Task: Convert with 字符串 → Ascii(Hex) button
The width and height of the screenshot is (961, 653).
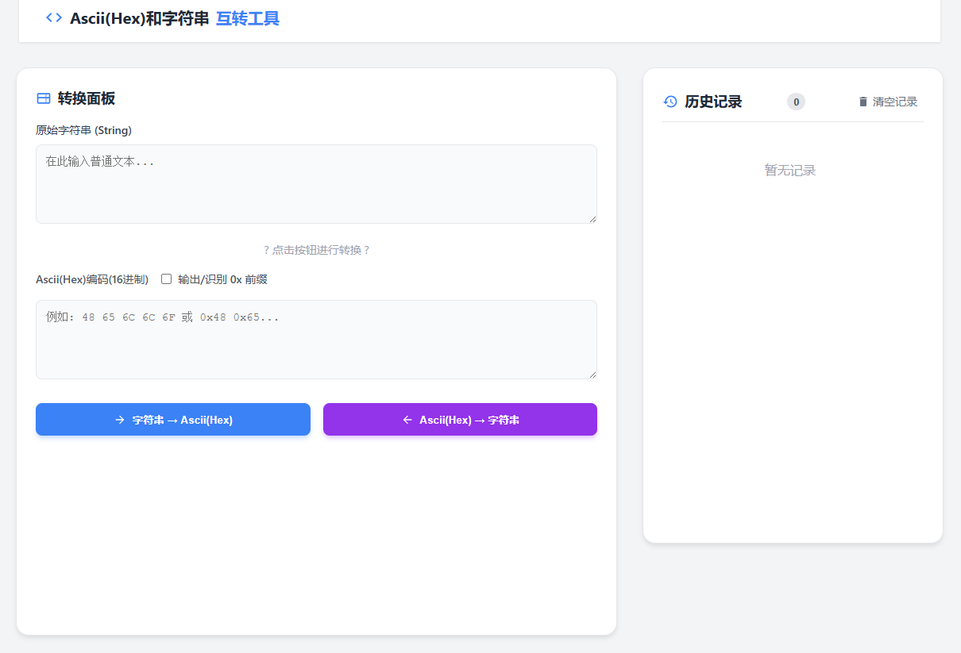Action: [x=173, y=420]
